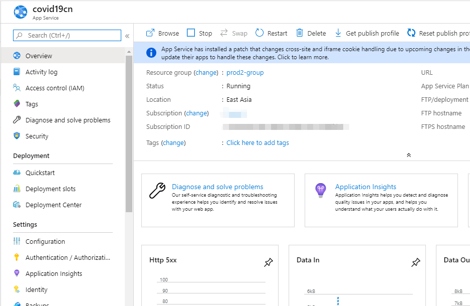Image resolution: width=470 pixels, height=306 pixels.
Task: Click the Swap button label
Action: point(240,33)
